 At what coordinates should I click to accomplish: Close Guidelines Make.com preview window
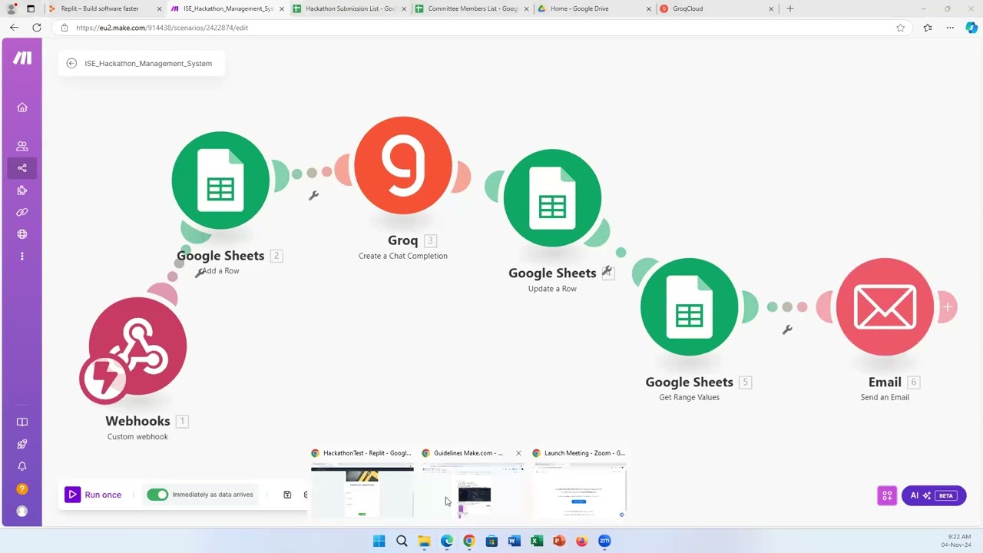[x=518, y=453]
